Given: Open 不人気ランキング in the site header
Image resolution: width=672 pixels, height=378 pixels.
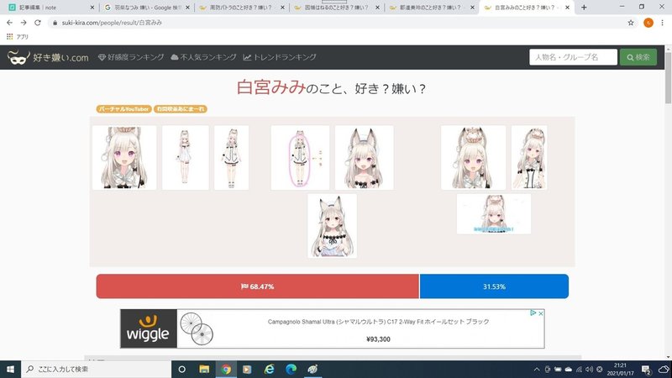Looking at the screenshot, I should coord(203,57).
